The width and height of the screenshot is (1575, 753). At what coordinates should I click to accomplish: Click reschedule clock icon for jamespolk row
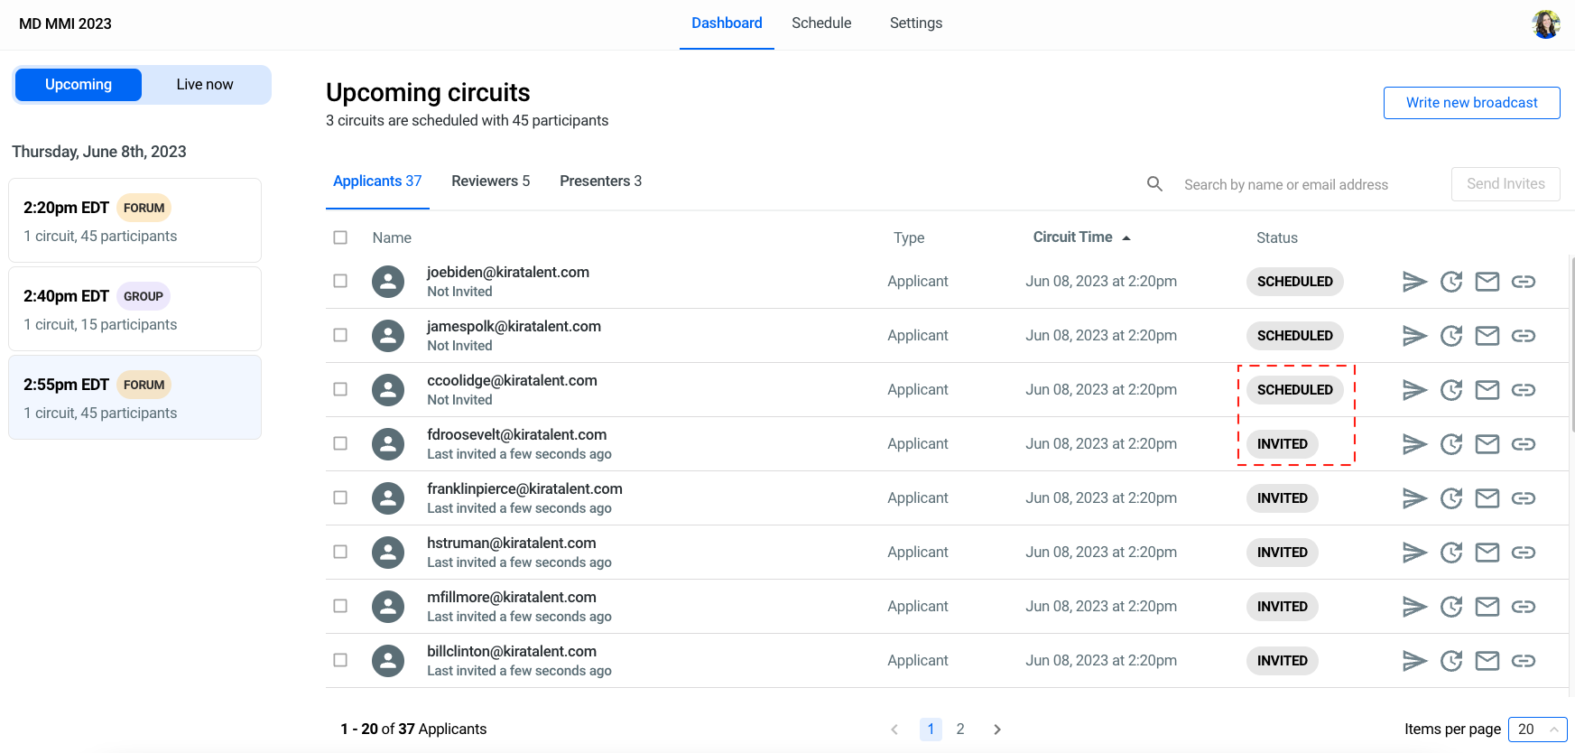(1451, 336)
